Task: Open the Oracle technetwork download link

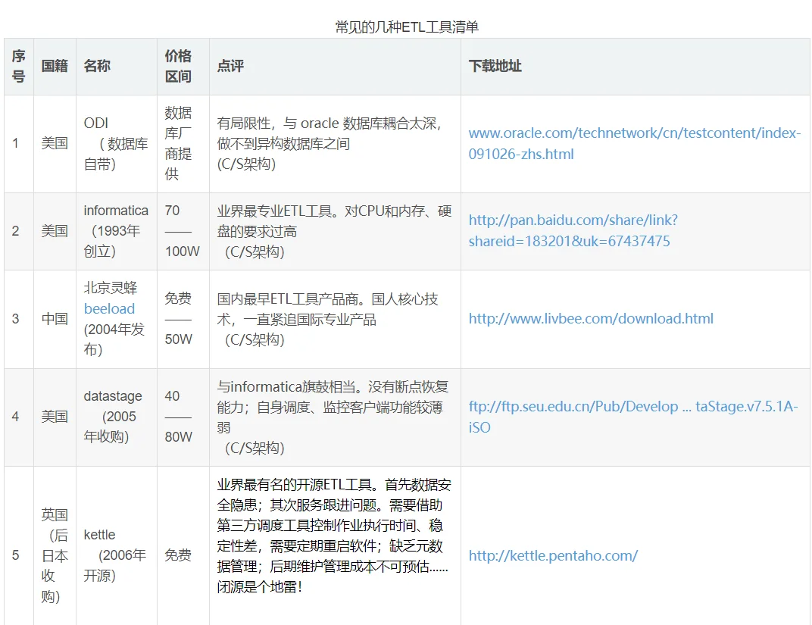Action: [635, 143]
